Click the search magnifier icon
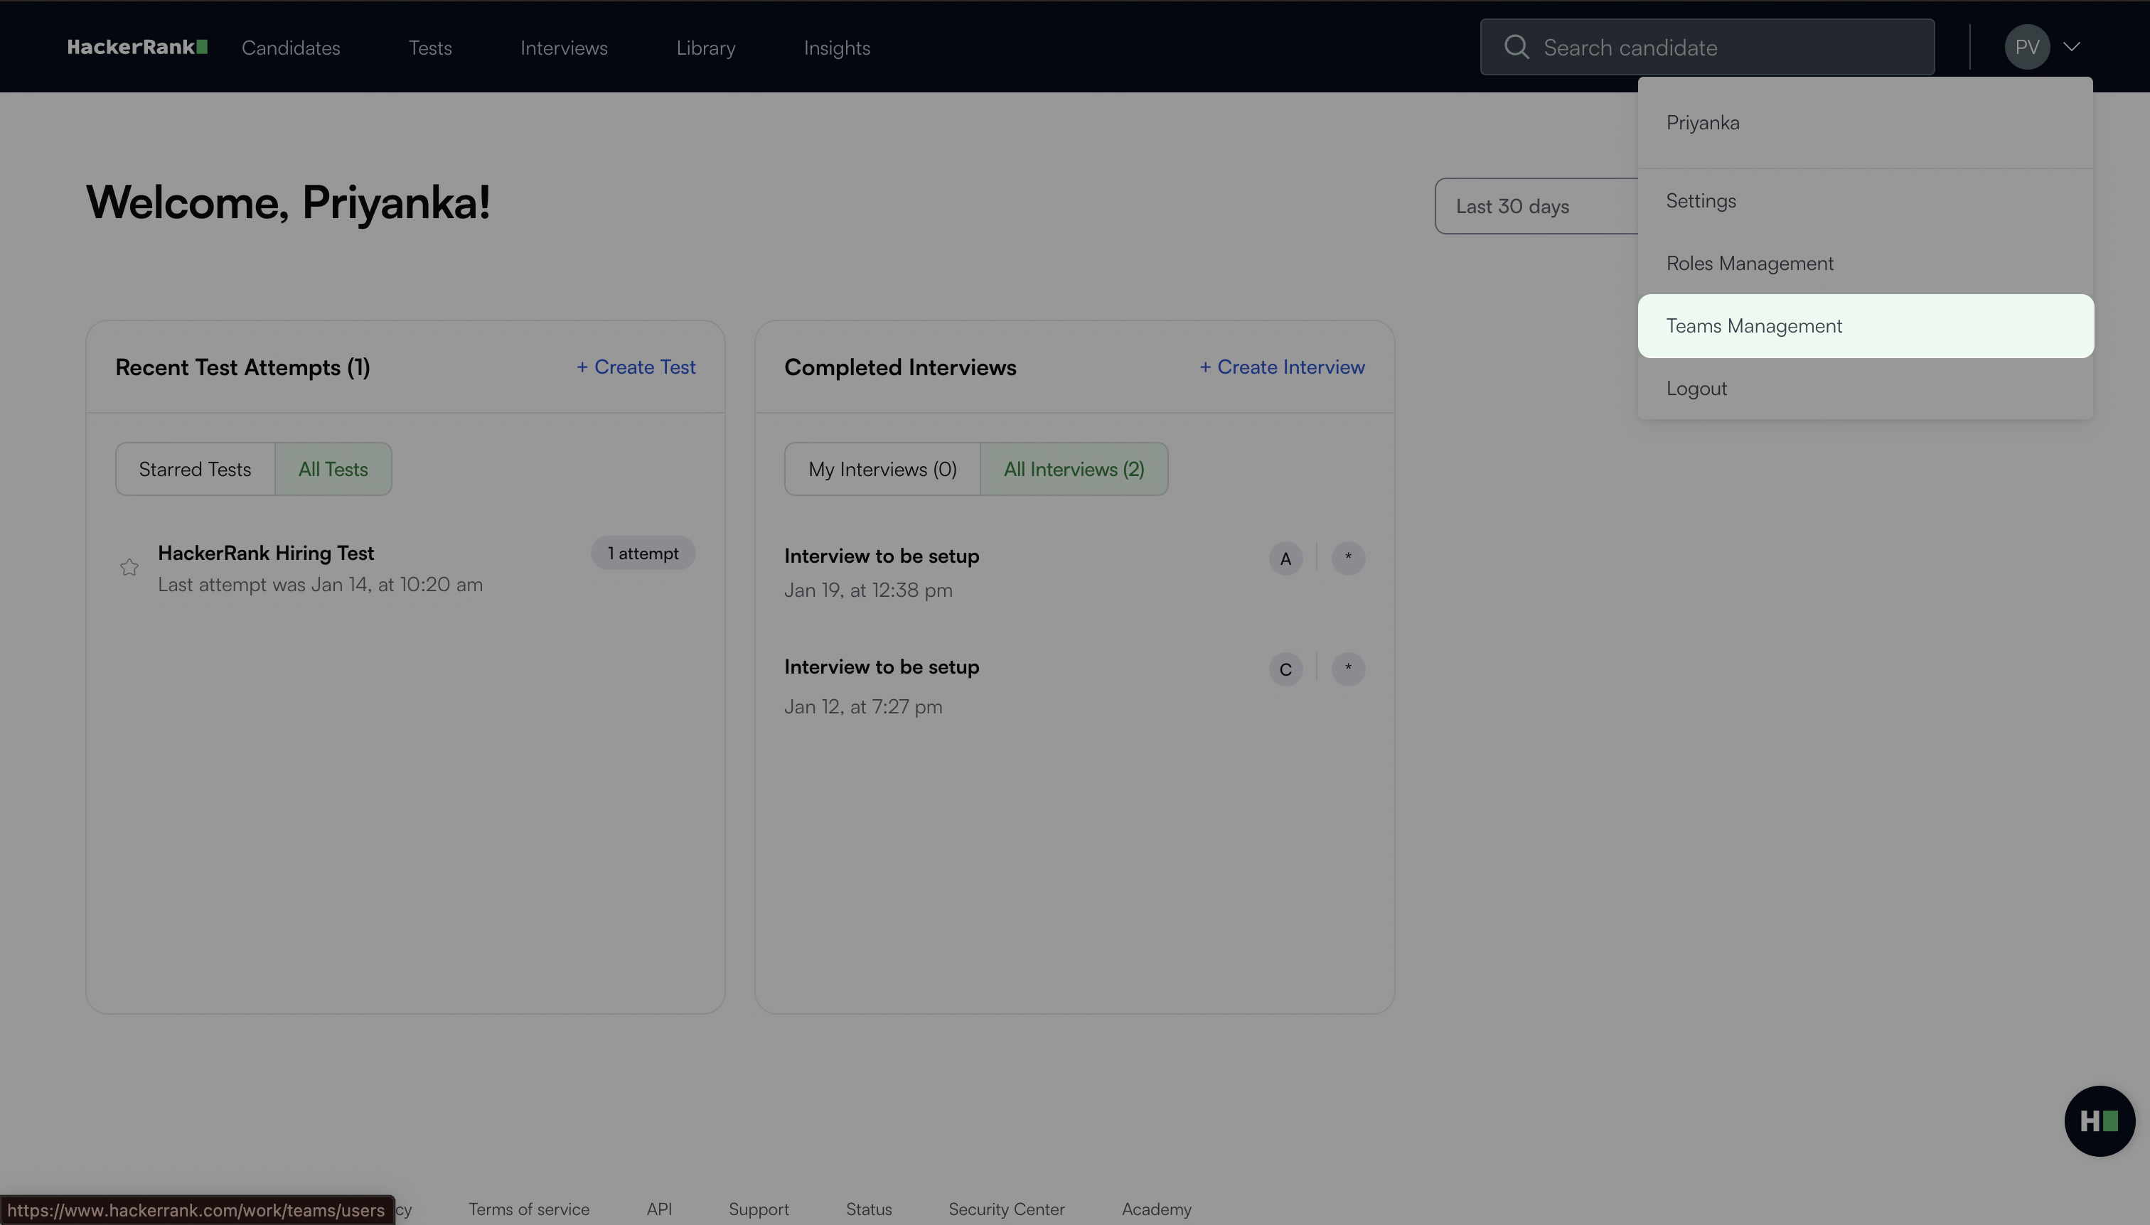2150x1225 pixels. 1516,47
